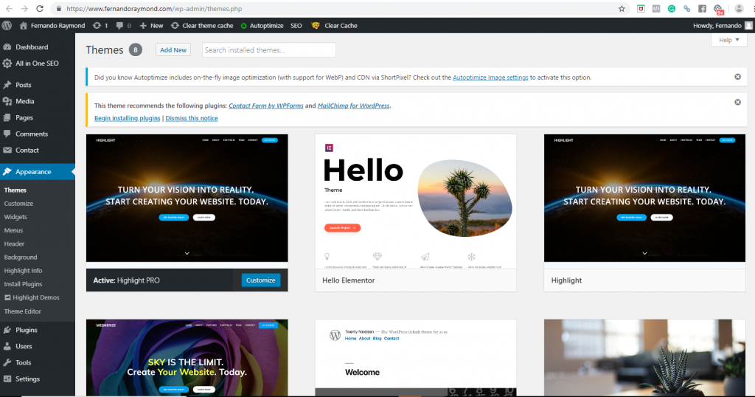Image resolution: width=755 pixels, height=397 pixels.
Task: Open the Autoptimize admin bar menu
Action: pyautogui.click(x=262, y=26)
